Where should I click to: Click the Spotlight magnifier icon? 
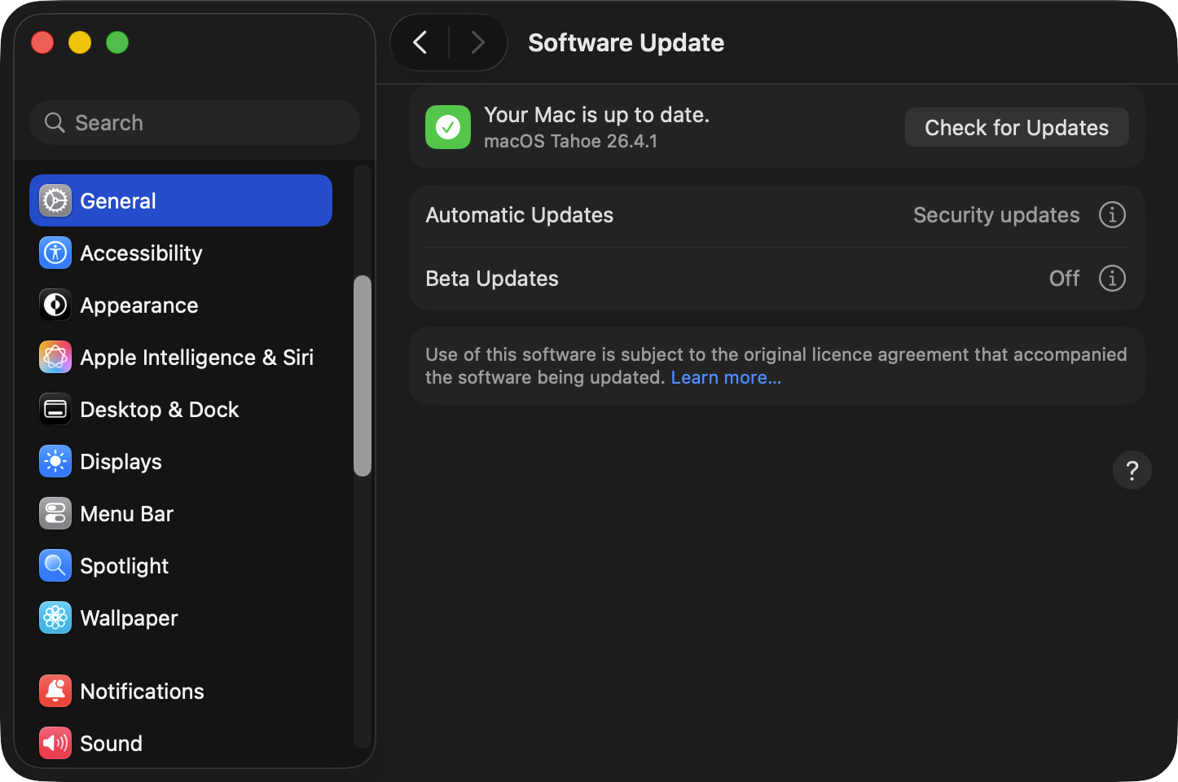pyautogui.click(x=55, y=565)
